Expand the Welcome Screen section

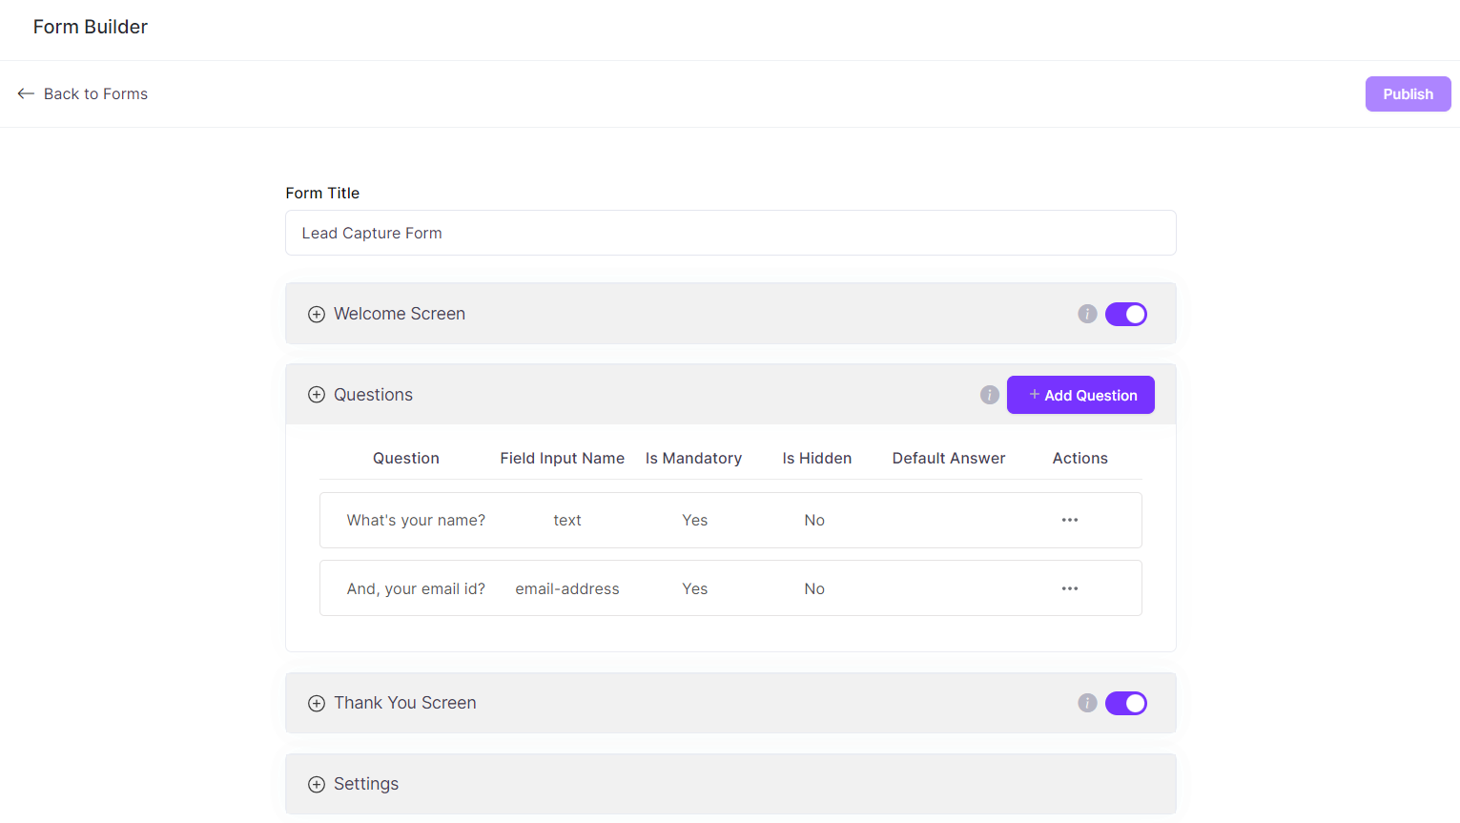pyautogui.click(x=316, y=314)
